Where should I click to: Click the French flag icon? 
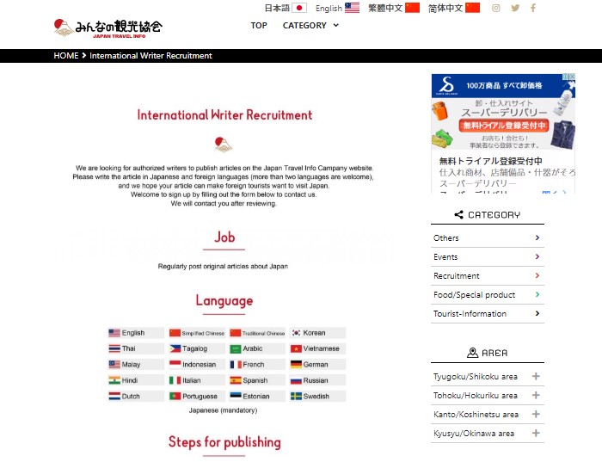236,365
